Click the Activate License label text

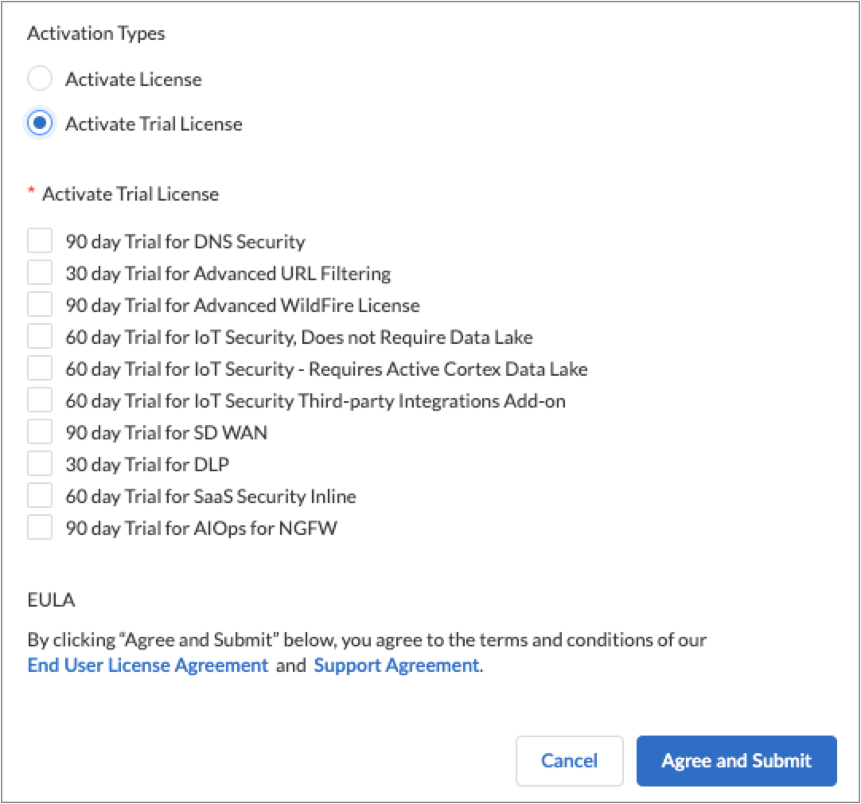(x=134, y=80)
